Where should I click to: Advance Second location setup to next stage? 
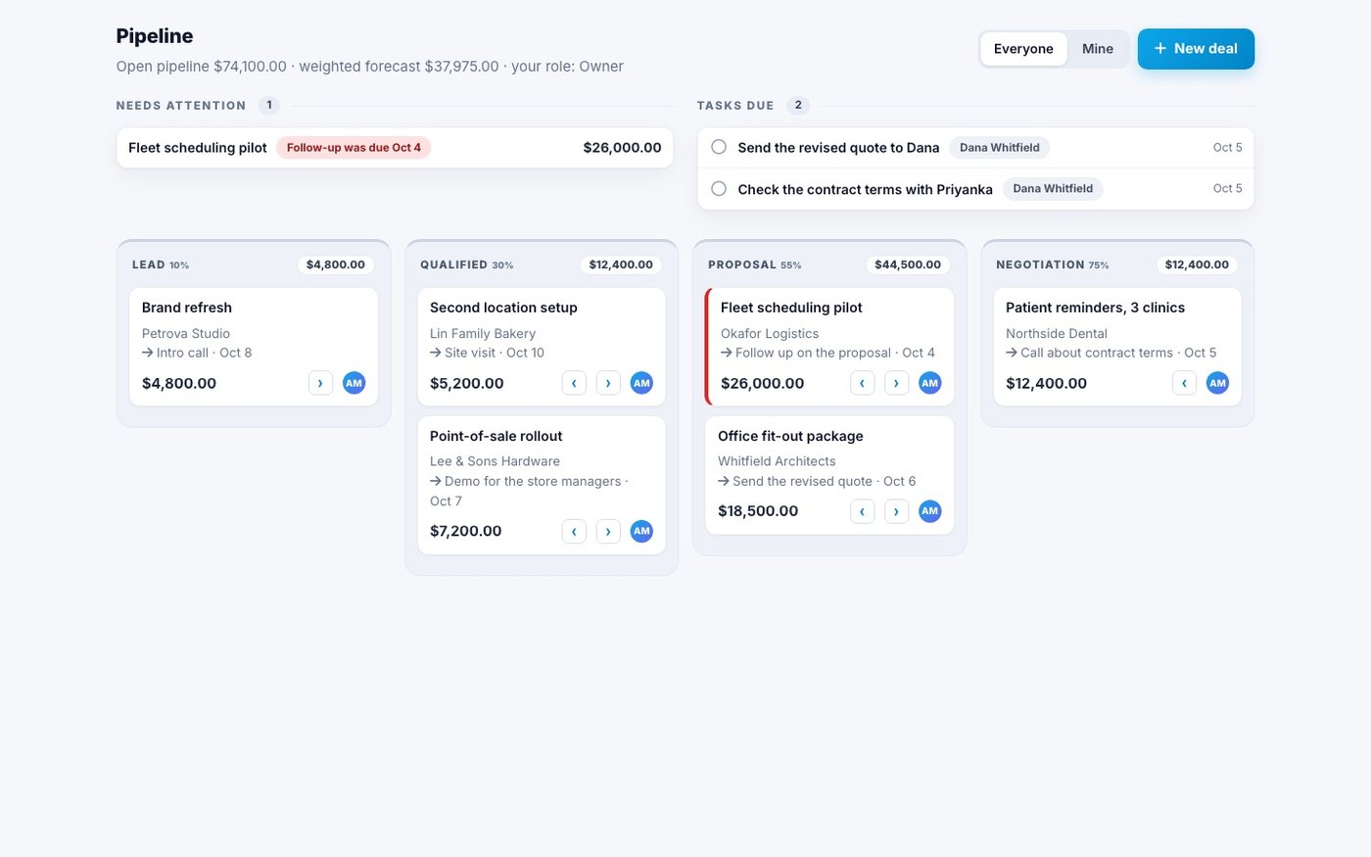[x=608, y=383]
